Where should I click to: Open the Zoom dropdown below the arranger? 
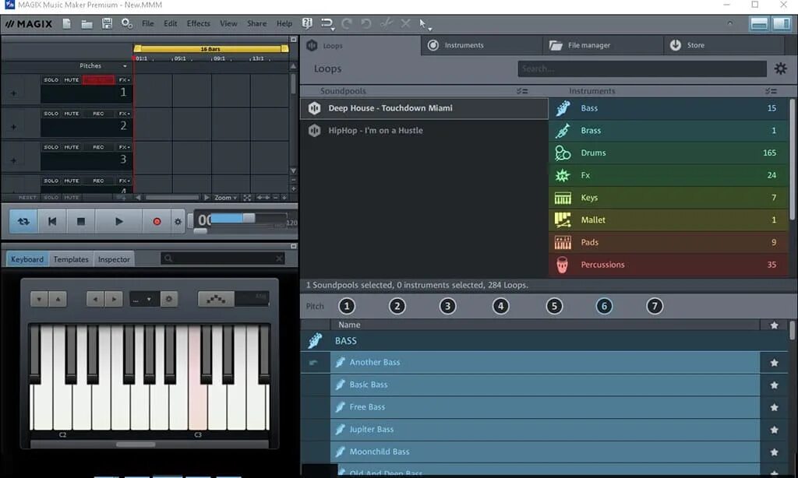[225, 197]
